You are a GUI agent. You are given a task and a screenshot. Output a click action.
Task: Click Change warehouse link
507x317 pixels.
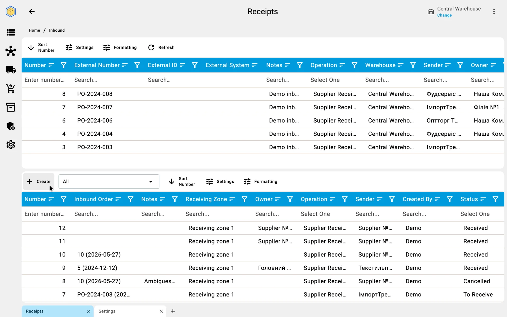[x=444, y=15]
